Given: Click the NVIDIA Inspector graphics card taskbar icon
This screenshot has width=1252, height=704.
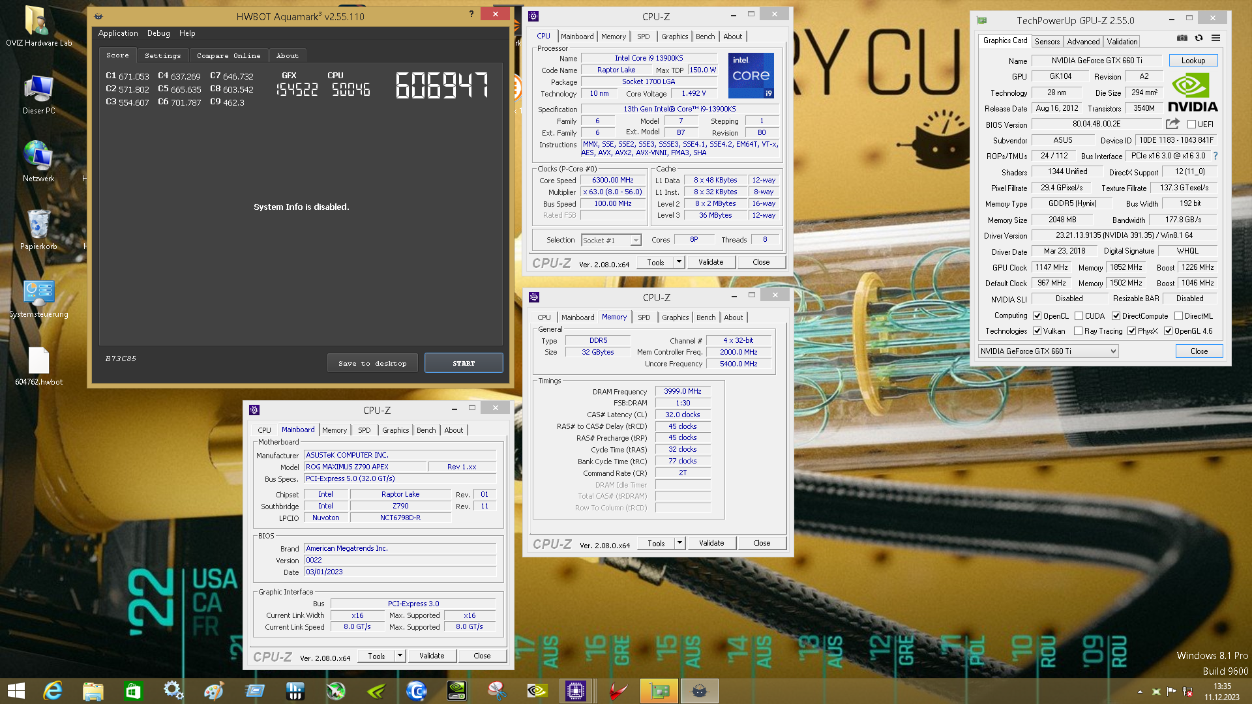Looking at the screenshot, I should coord(456,691).
